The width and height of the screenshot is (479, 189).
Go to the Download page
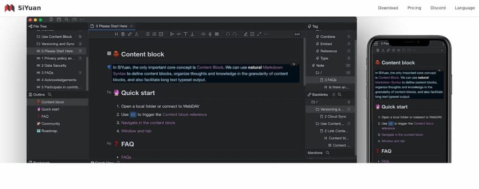388,8
